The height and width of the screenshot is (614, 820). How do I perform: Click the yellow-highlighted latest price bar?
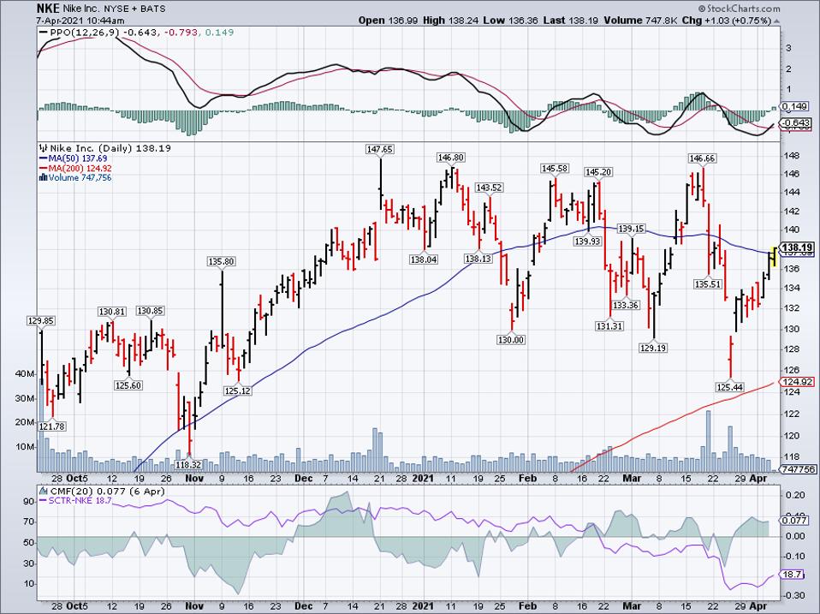774,256
